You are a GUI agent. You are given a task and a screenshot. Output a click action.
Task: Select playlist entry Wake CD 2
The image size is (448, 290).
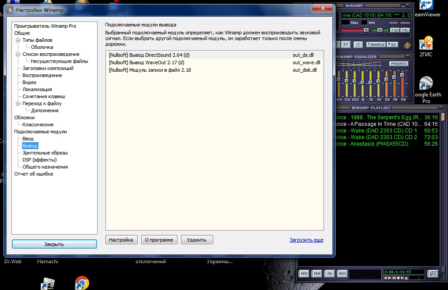(387, 137)
